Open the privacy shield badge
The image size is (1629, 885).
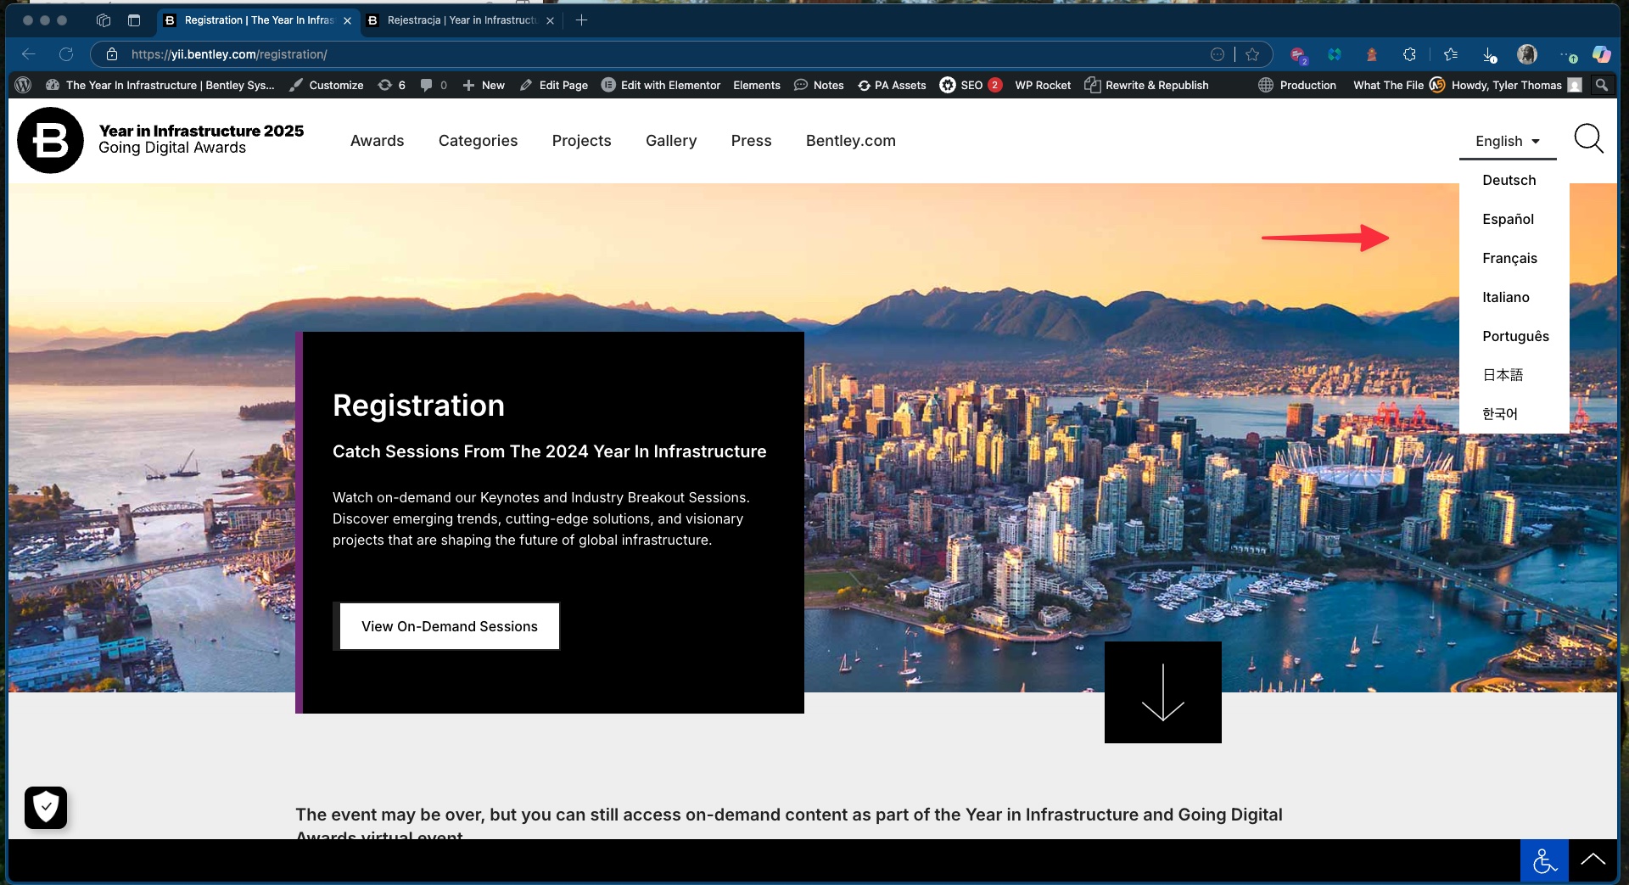coord(46,807)
